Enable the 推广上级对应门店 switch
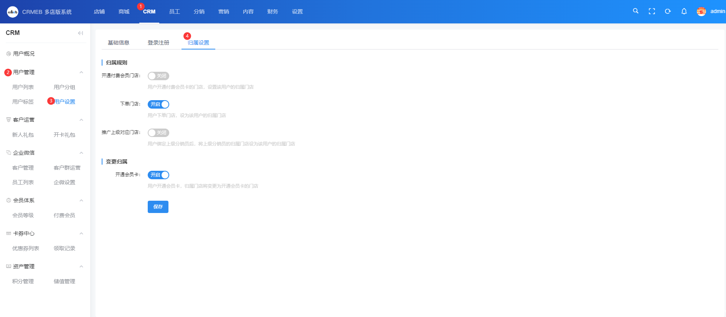The height and width of the screenshot is (317, 726). click(158, 133)
